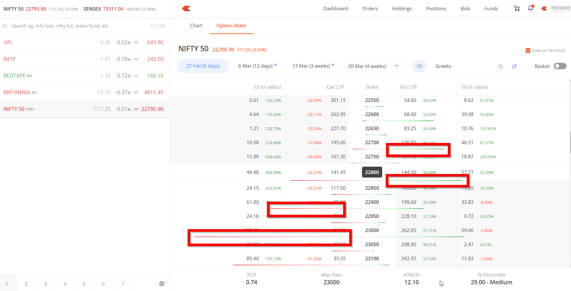Screen dimensions: 571x291
Task: Switch to watchlist page 6
Action: (103, 284)
